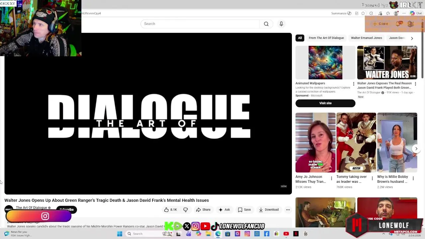The image size is (425, 239).
Task: Open menu for Tommy taking over short
Action: [372, 179]
